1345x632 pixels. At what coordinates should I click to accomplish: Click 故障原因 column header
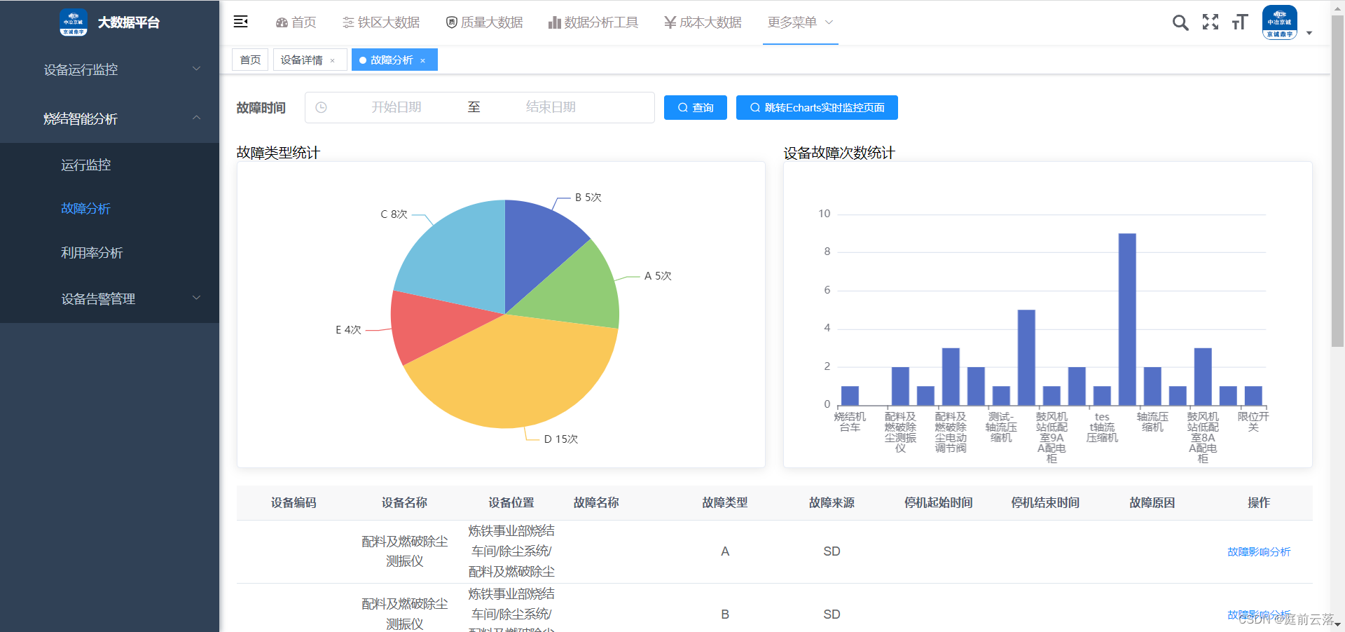pyautogui.click(x=1152, y=502)
